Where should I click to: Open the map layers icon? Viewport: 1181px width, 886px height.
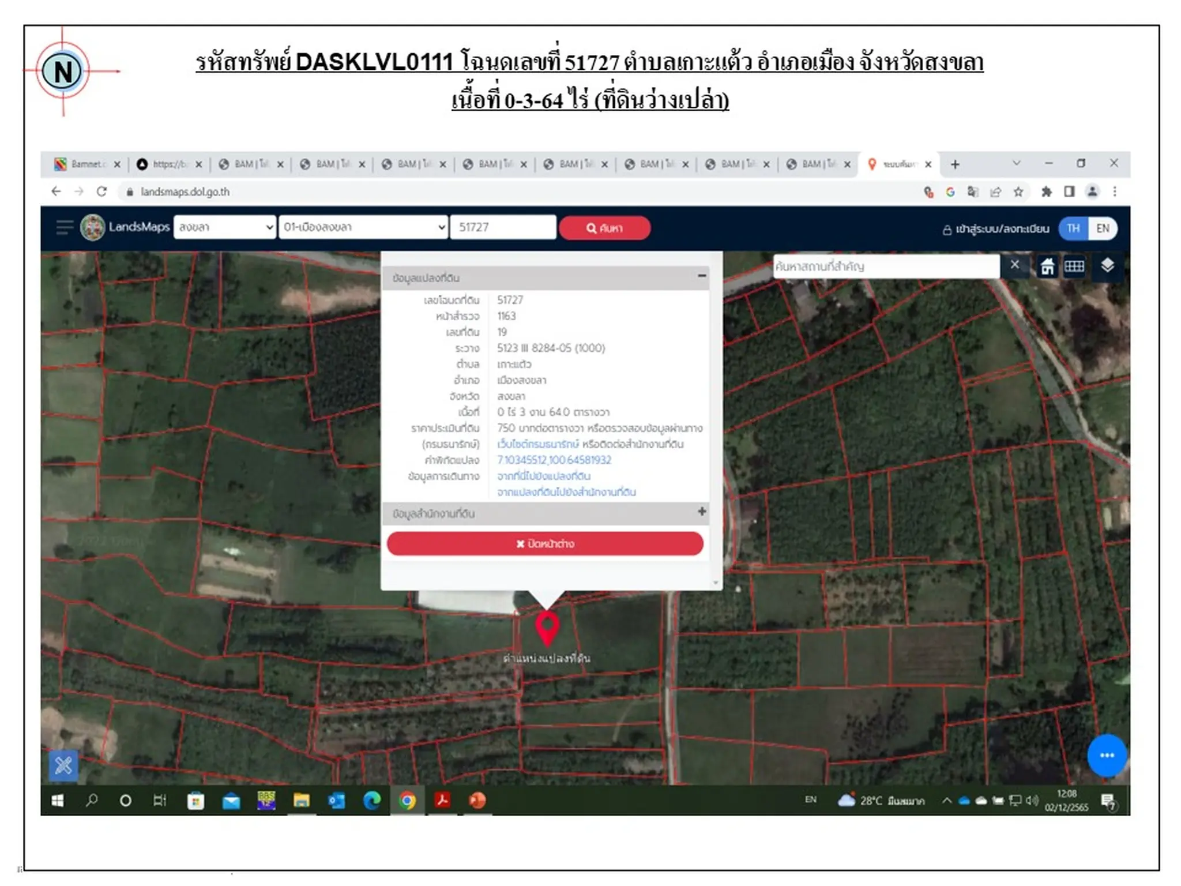(x=1107, y=265)
